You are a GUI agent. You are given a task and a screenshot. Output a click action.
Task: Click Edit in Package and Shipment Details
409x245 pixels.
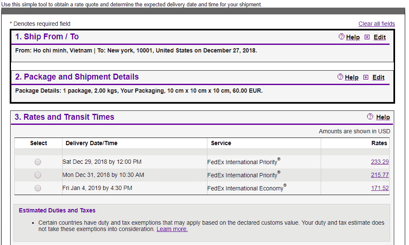click(x=378, y=77)
